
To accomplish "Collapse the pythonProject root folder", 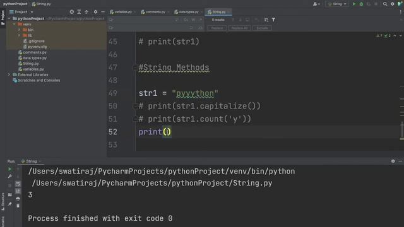I will click(x=9, y=18).
